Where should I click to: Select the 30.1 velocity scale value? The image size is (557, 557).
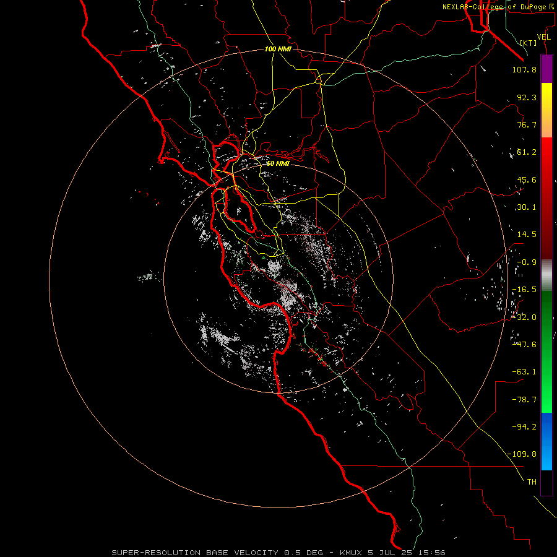tap(527, 207)
